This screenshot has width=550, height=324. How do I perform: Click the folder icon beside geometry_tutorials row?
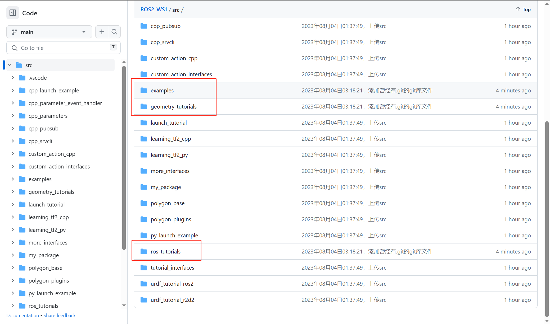(x=143, y=106)
